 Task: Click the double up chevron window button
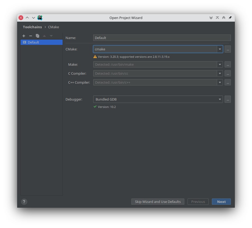223,18
